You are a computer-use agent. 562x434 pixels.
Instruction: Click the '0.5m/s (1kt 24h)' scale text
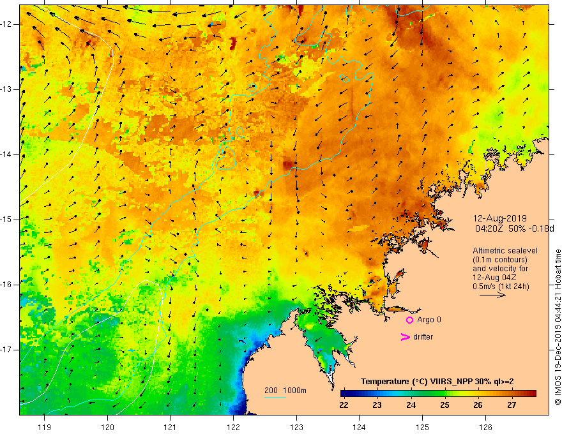point(501,287)
